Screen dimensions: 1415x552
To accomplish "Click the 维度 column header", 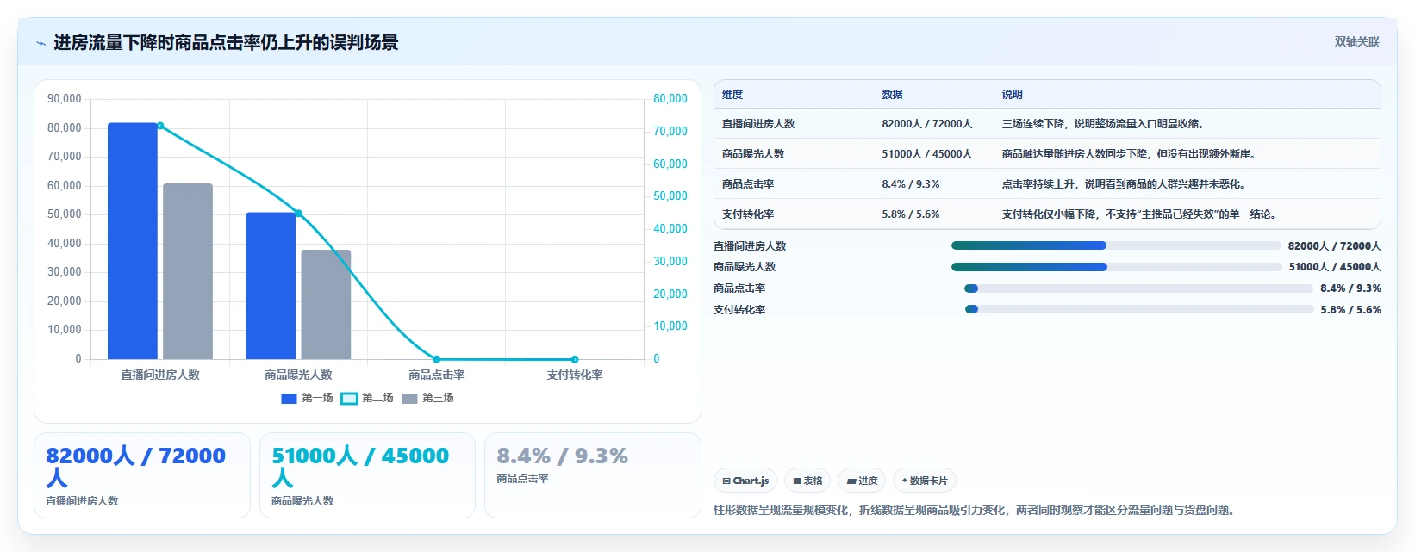I will 732,95.
